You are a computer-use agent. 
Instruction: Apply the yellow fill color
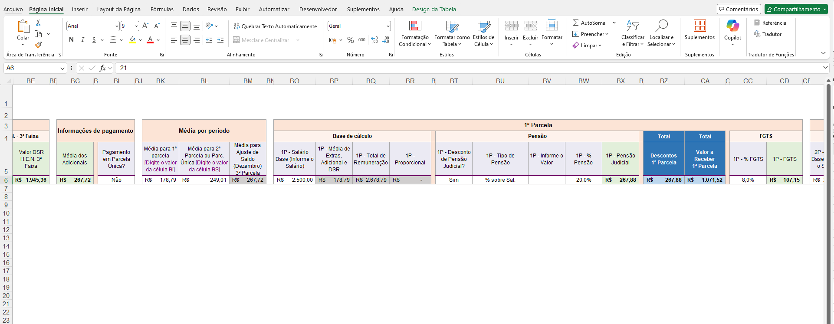[x=132, y=40]
